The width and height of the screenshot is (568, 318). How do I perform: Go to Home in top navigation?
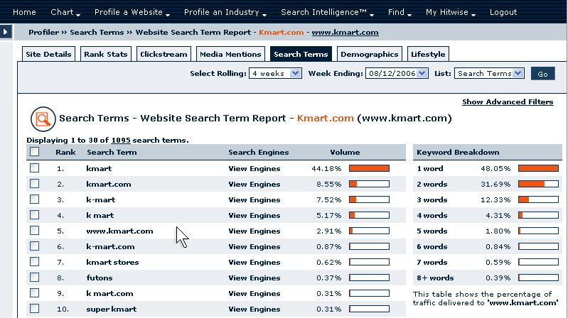click(x=24, y=12)
